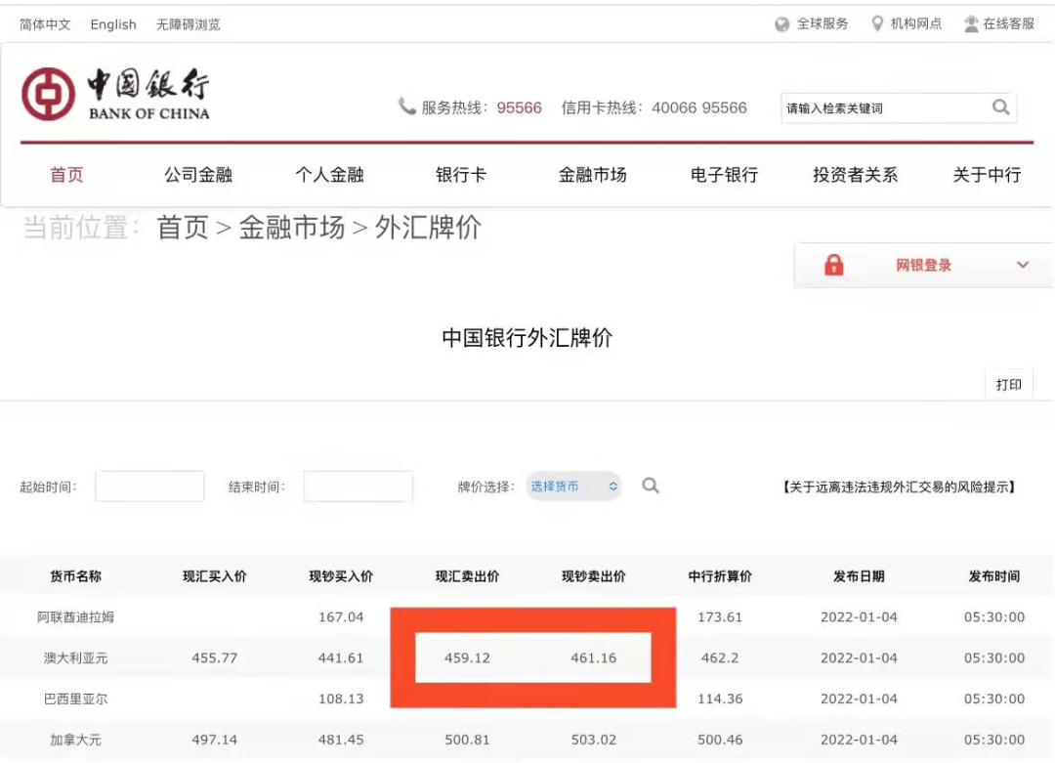1055x763 pixels.
Task: Open the 公司金融 menu
Action: click(197, 175)
